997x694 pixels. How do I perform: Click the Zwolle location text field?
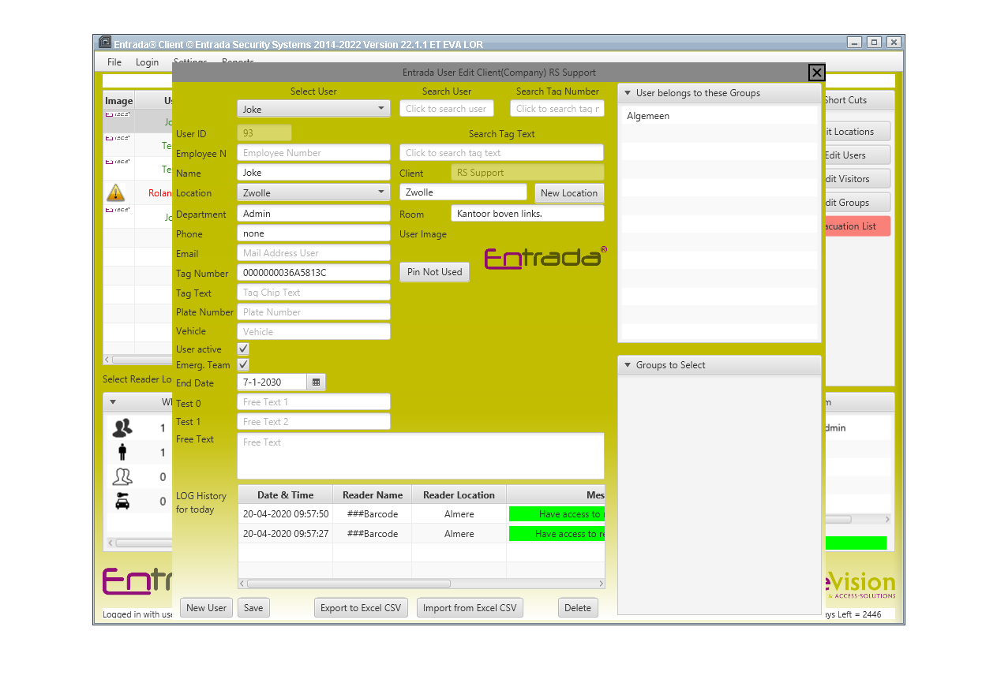point(463,192)
